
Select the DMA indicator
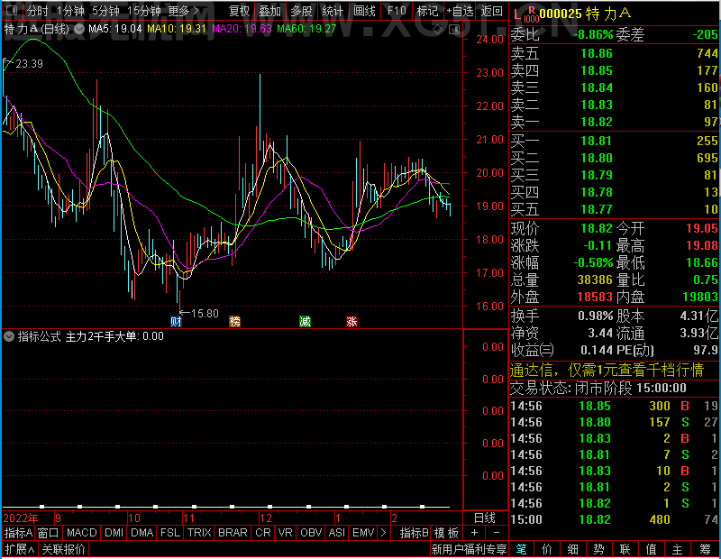coord(141,533)
